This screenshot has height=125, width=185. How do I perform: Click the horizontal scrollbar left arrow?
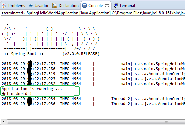4,122
